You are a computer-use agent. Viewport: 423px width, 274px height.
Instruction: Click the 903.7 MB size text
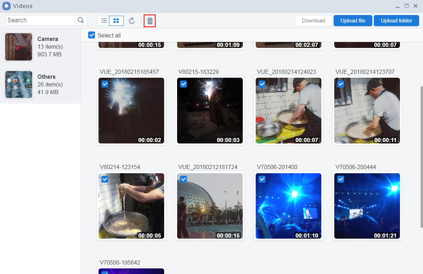point(50,54)
